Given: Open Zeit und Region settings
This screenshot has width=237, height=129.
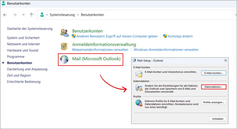Looking at the screenshot, I should 19,75.
